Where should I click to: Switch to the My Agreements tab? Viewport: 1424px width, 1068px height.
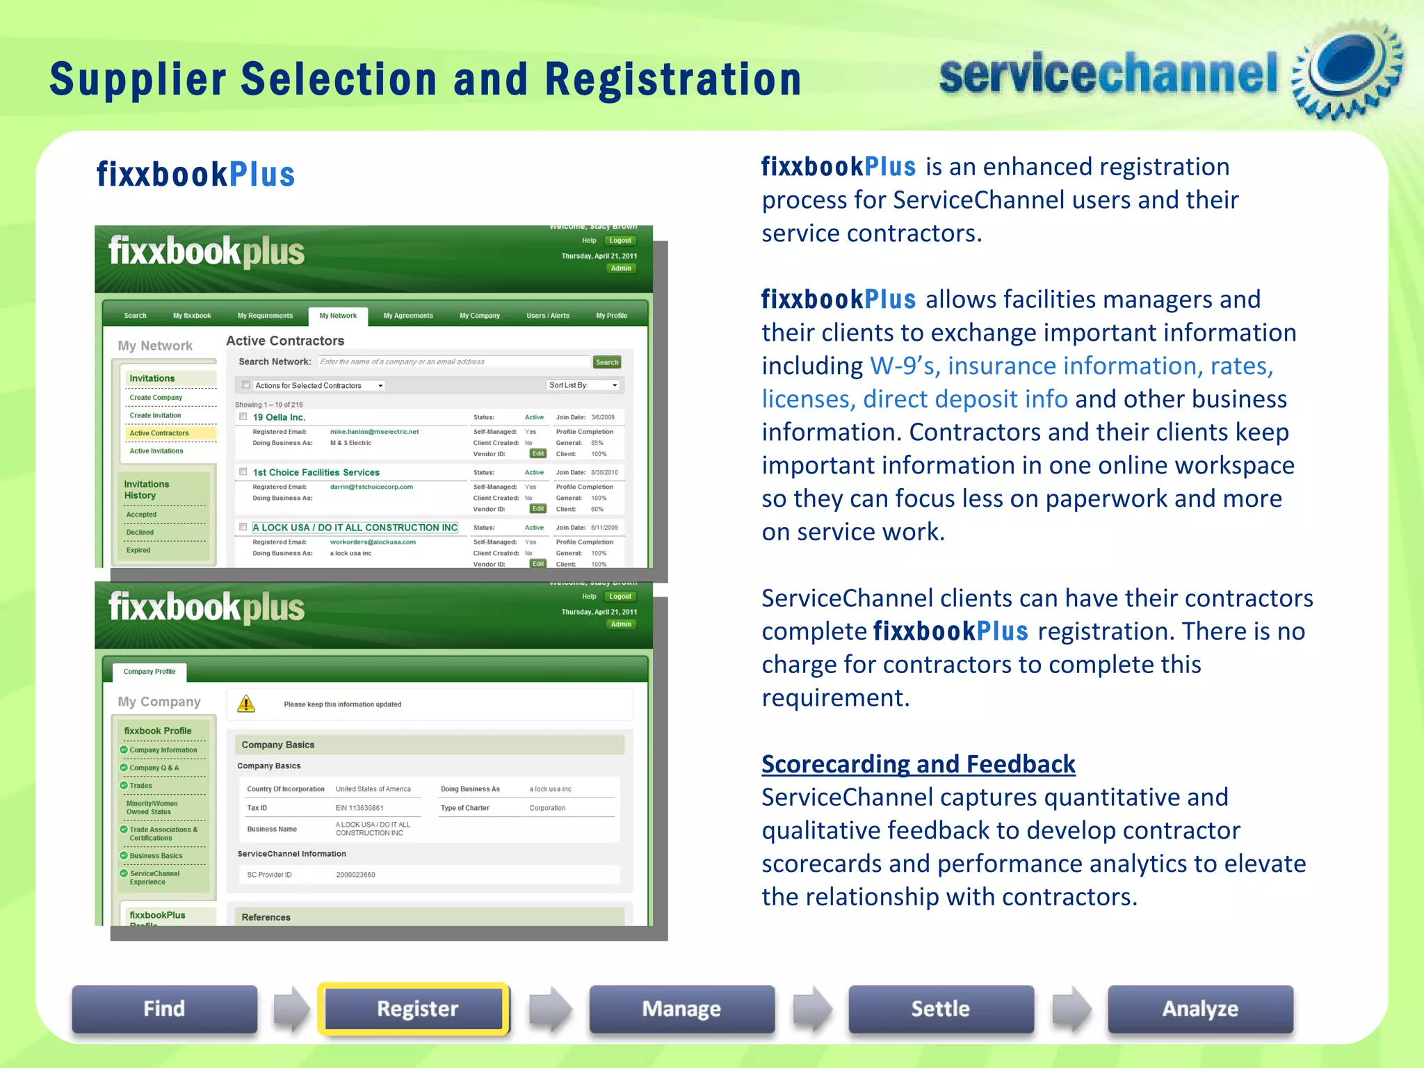tap(408, 316)
